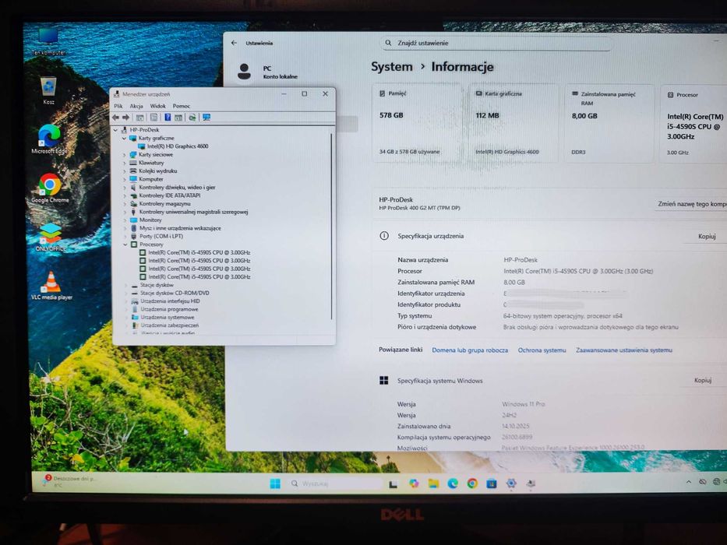Select the Komputer tree item

tap(150, 179)
